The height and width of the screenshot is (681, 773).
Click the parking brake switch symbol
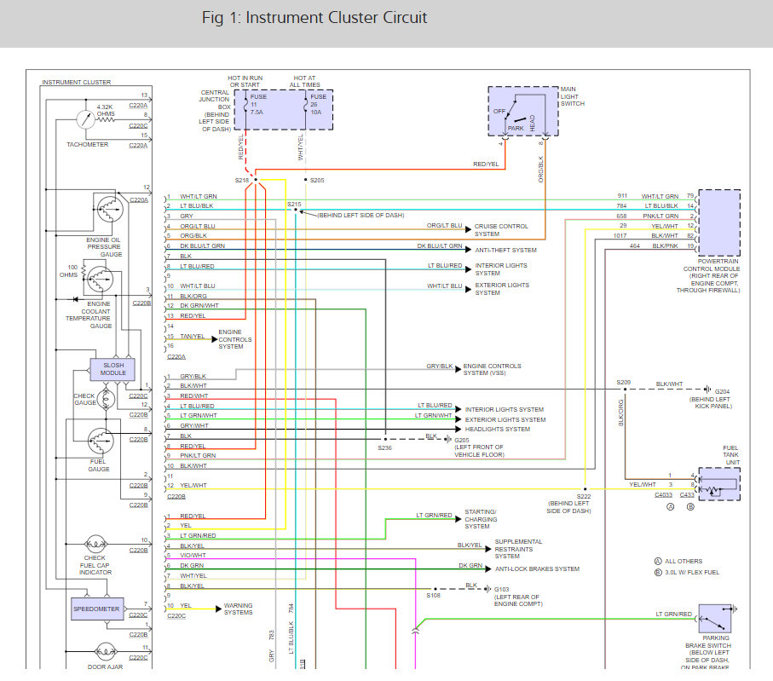point(715,620)
